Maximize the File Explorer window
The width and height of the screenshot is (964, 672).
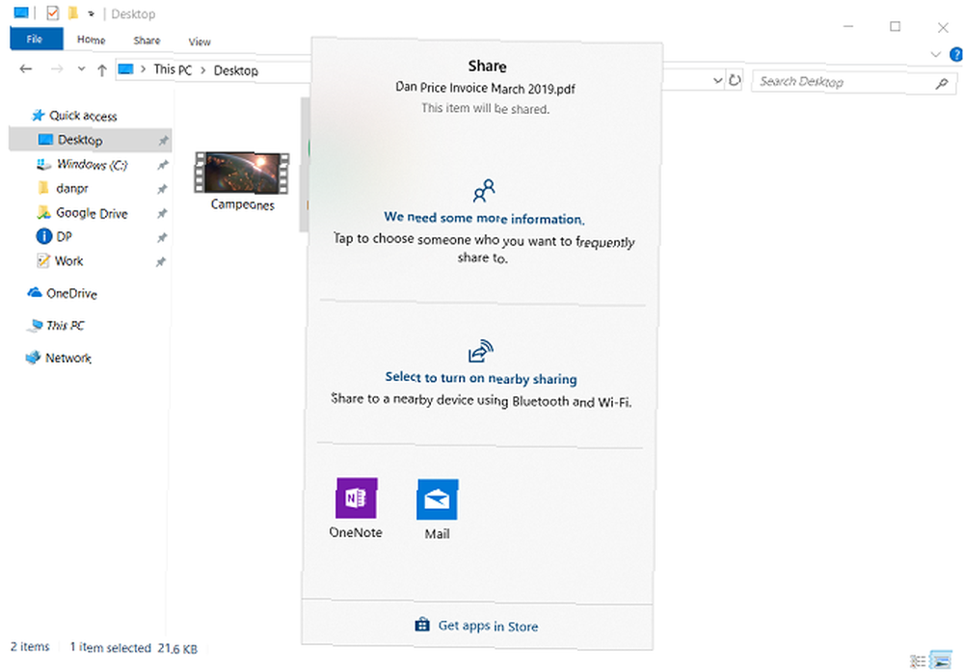[x=896, y=26]
